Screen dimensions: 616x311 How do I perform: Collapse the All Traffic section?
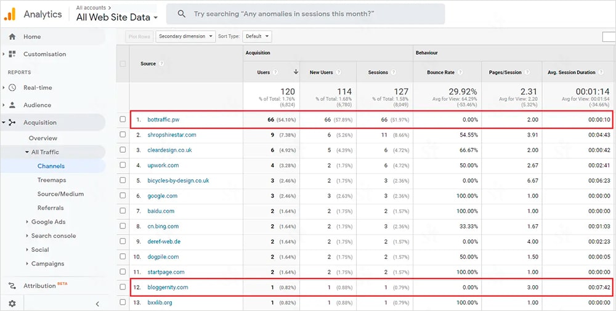click(26, 152)
